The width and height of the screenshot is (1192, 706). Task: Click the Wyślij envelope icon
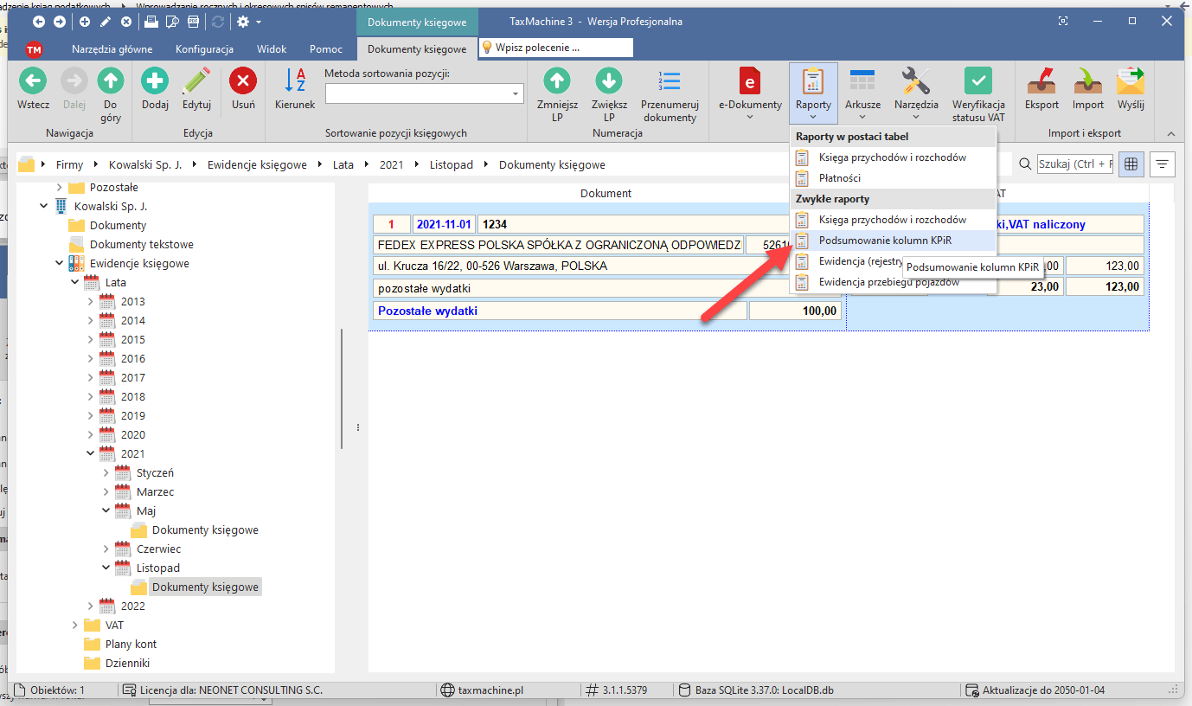tap(1131, 82)
